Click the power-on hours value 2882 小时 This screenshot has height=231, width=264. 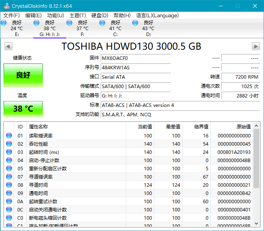pyautogui.click(x=241, y=96)
